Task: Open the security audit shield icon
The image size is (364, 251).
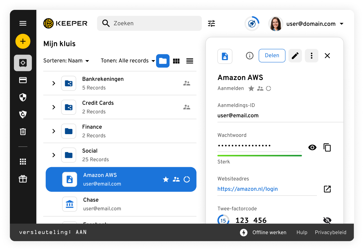Action: click(23, 97)
